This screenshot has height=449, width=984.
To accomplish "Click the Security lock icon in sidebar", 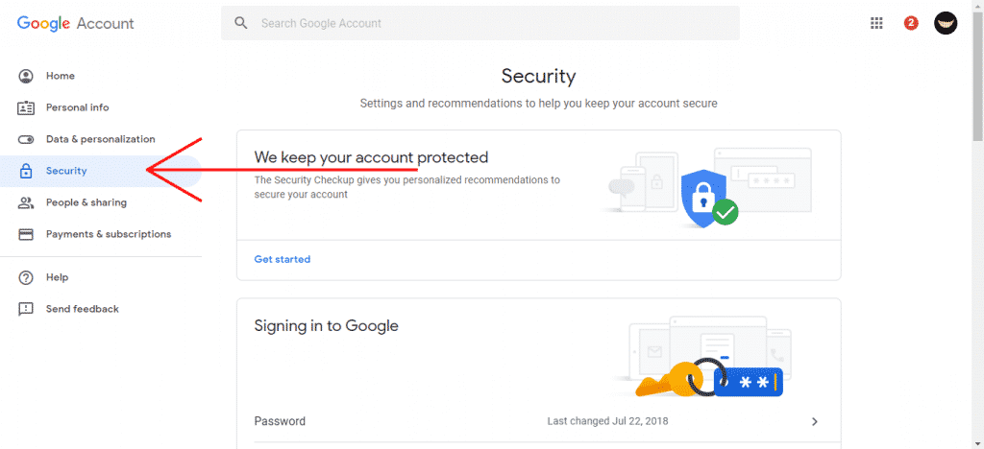I will [26, 171].
